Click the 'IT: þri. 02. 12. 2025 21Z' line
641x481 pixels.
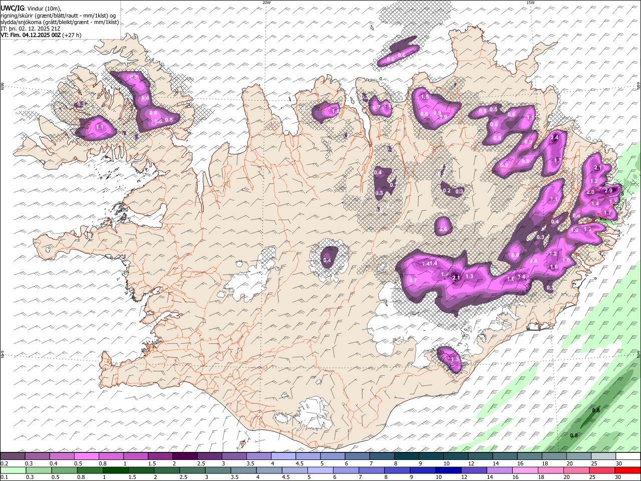pyautogui.click(x=30, y=29)
